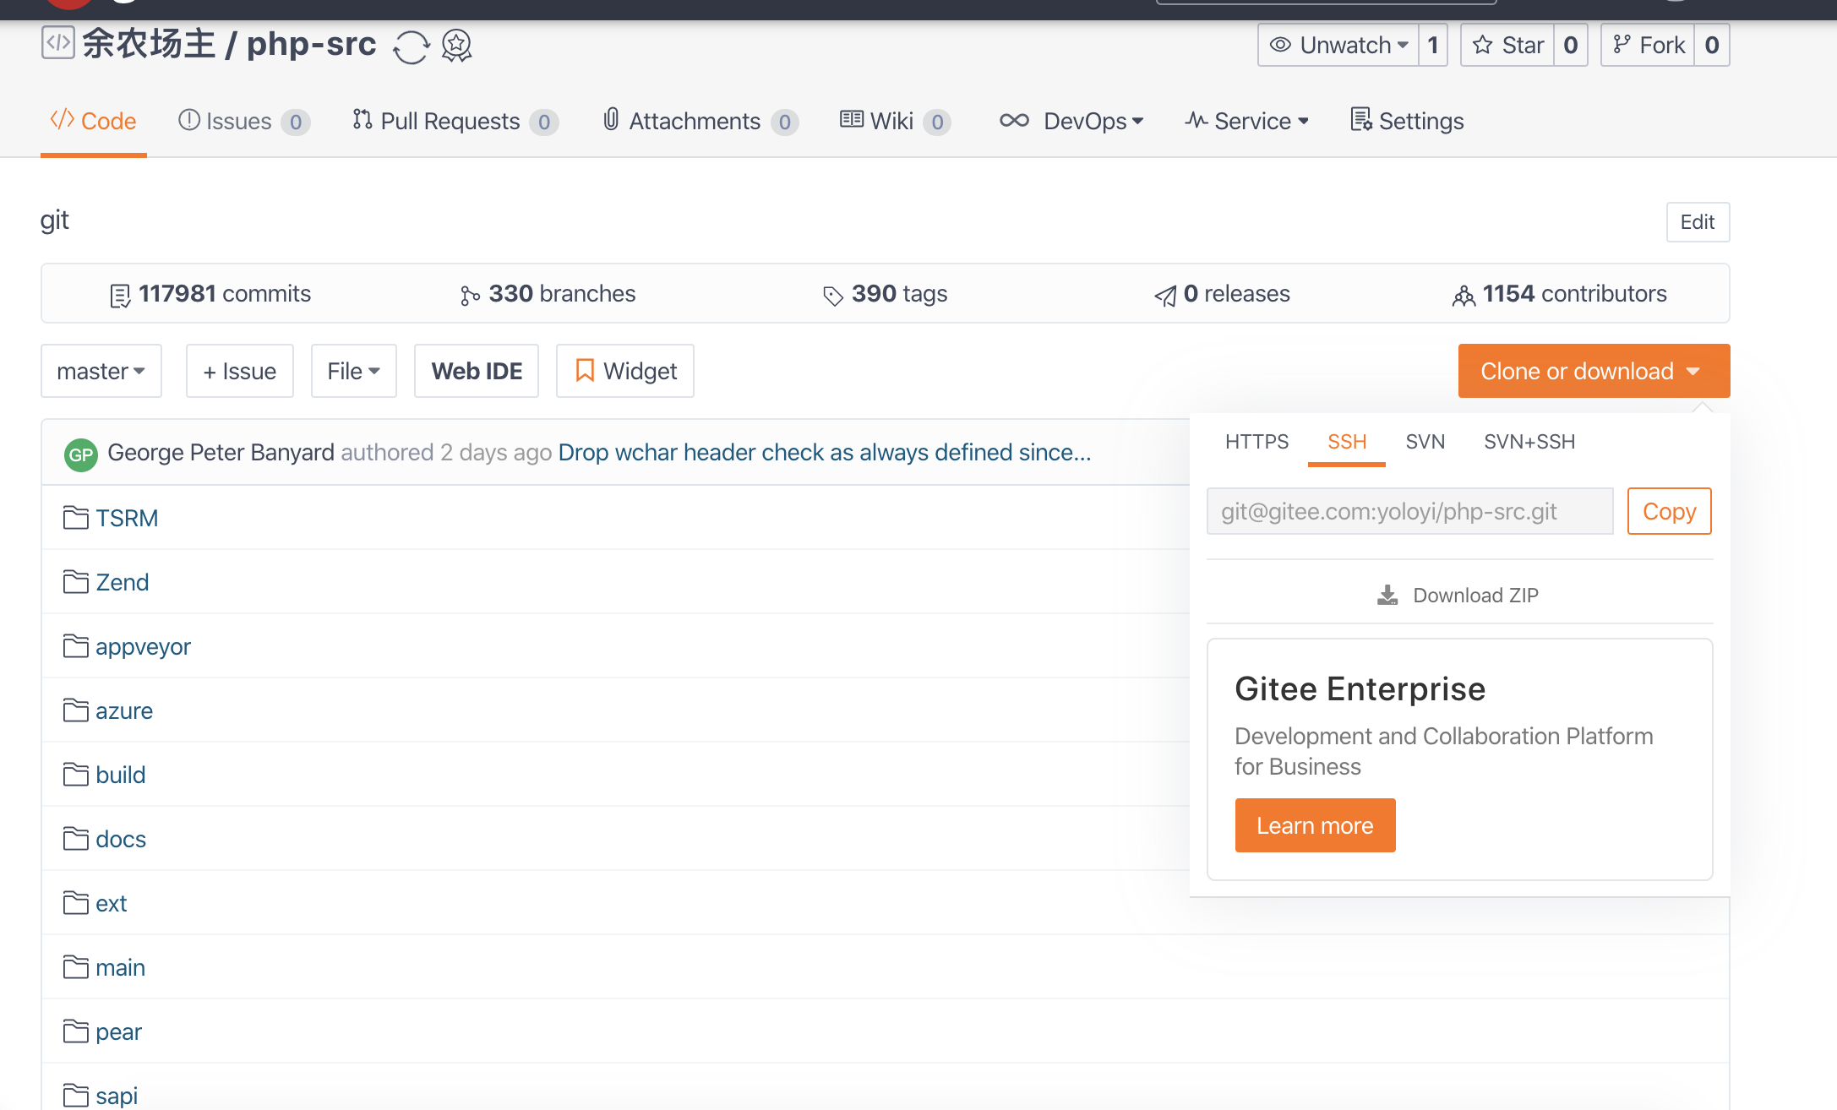Open the star count 0
1837x1110 pixels.
(x=1571, y=45)
